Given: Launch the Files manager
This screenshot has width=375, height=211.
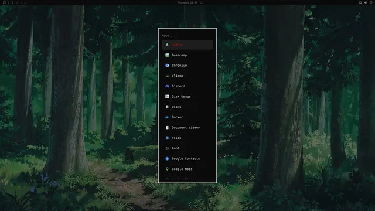Looking at the screenshot, I should click(x=187, y=138).
